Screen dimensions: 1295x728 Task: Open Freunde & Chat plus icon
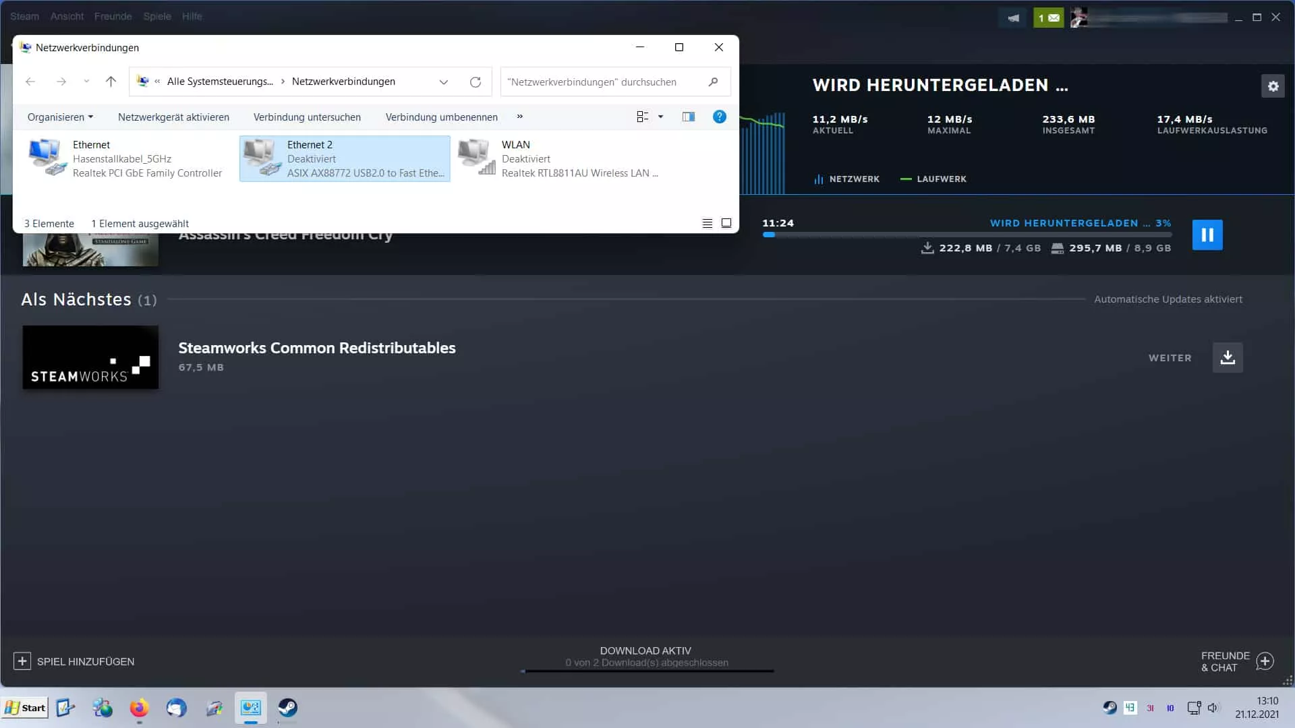pyautogui.click(x=1265, y=661)
